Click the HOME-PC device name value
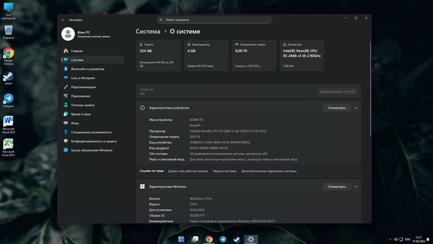Viewport: 433px width, 244px height. point(197,120)
